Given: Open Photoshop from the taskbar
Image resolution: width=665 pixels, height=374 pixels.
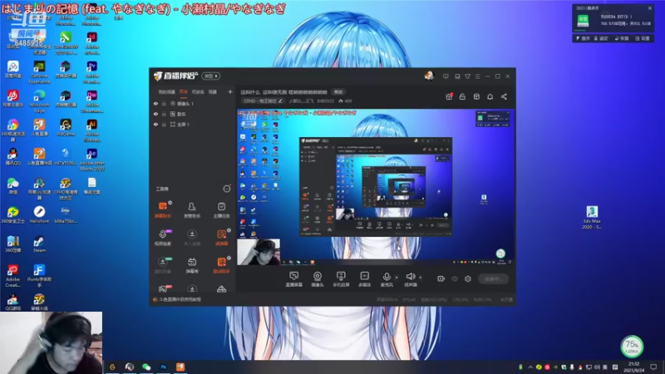Looking at the screenshot, I should click(x=163, y=367).
